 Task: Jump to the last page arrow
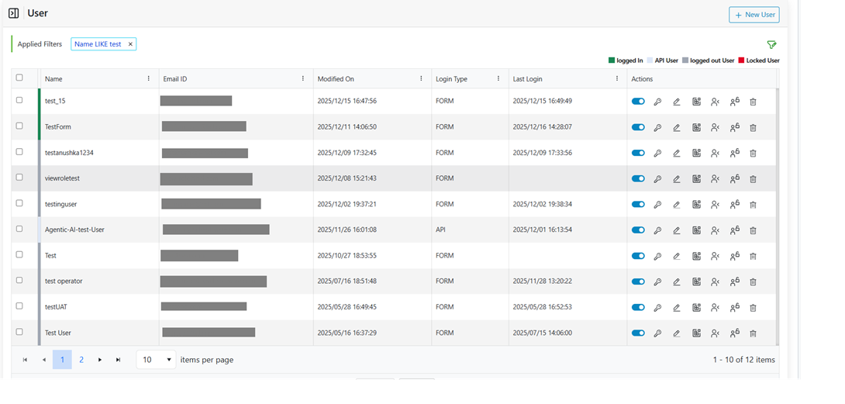119,360
